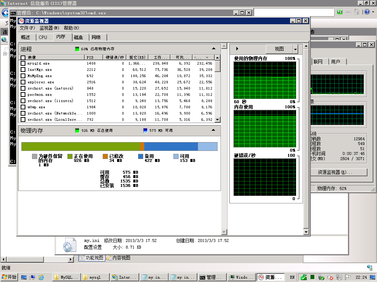Click the graphs pane scroll-down arrow
377x282 pixels.
tap(306, 232)
